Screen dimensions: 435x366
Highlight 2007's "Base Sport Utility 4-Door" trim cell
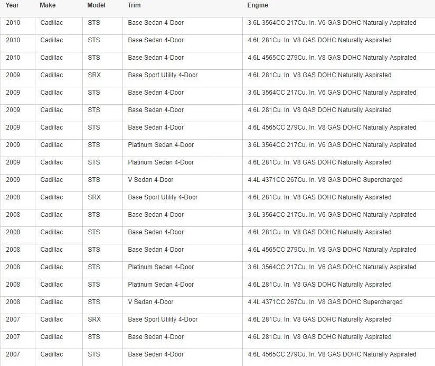(x=163, y=319)
